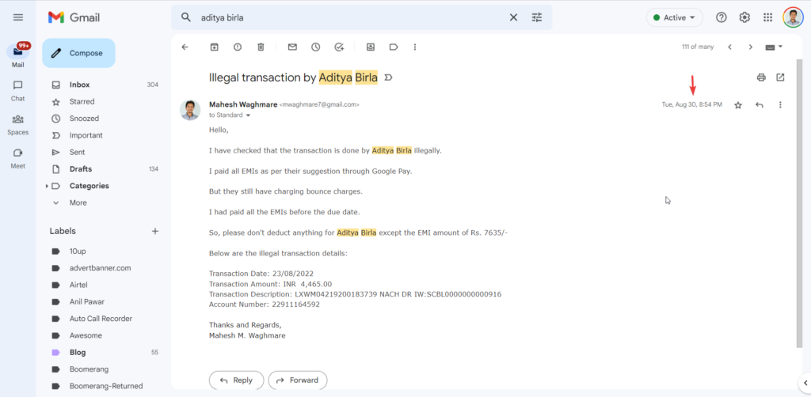Switch to Spaces in the left rail
Viewport: 811px width, 397px height.
[x=18, y=124]
